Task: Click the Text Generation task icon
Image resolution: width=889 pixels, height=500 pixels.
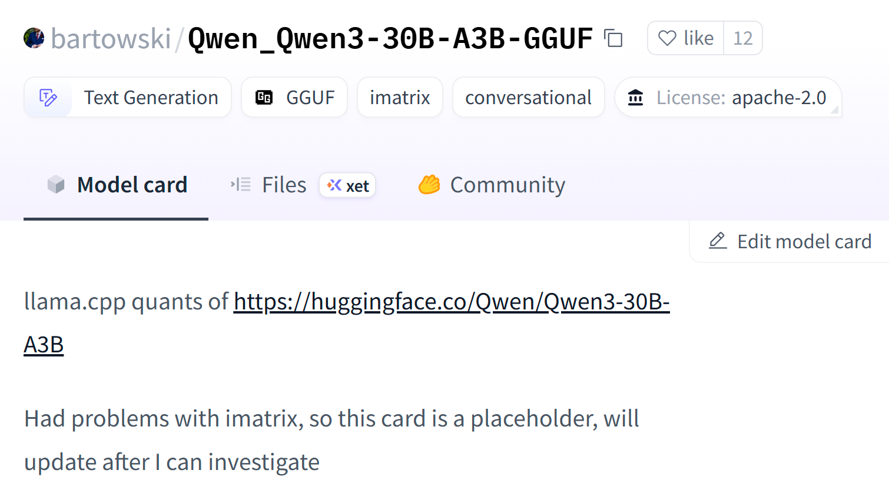Action: tap(48, 97)
